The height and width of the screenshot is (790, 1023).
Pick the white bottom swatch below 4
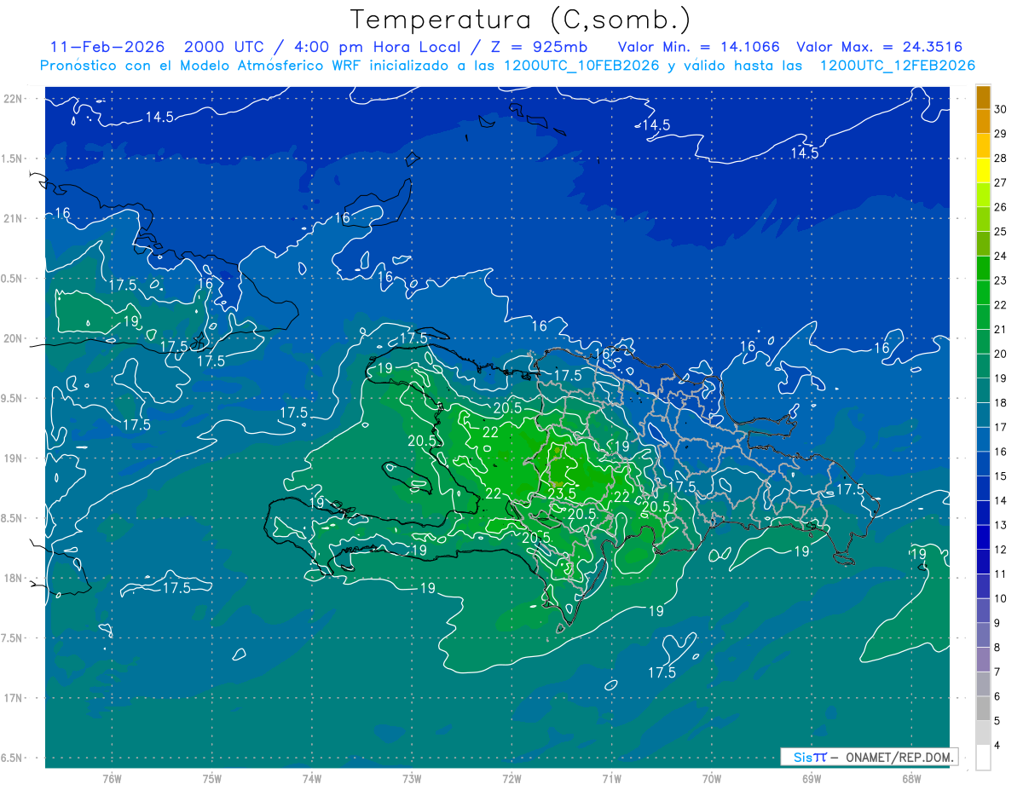[x=983, y=758]
